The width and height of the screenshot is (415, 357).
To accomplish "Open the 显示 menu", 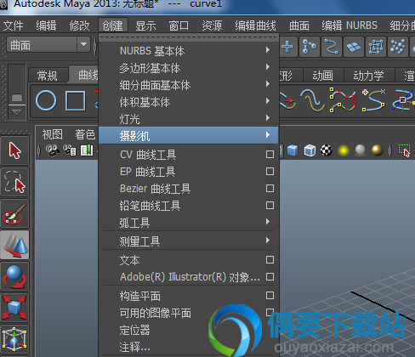I will pos(145,25).
